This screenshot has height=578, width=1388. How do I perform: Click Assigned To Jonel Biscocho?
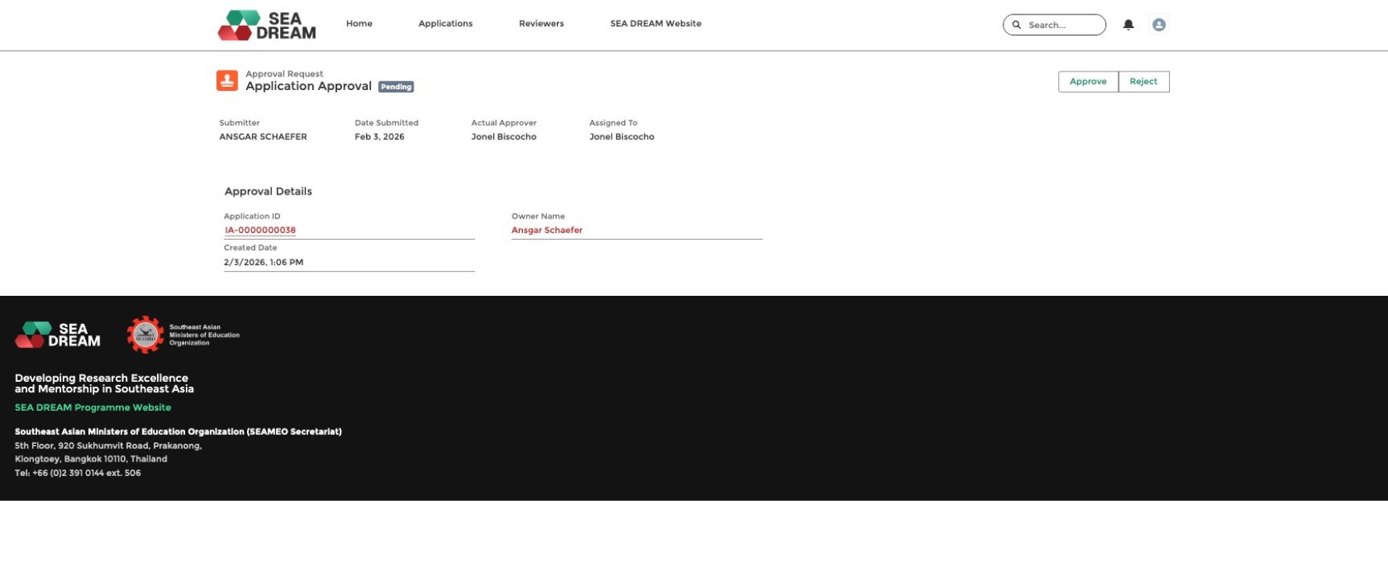click(621, 137)
